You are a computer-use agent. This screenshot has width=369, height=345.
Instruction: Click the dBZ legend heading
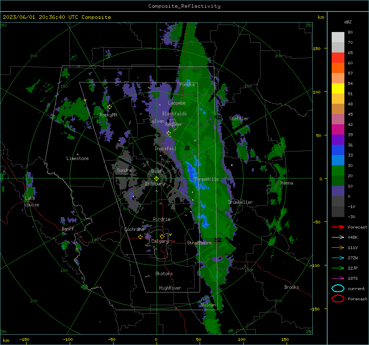click(x=348, y=22)
